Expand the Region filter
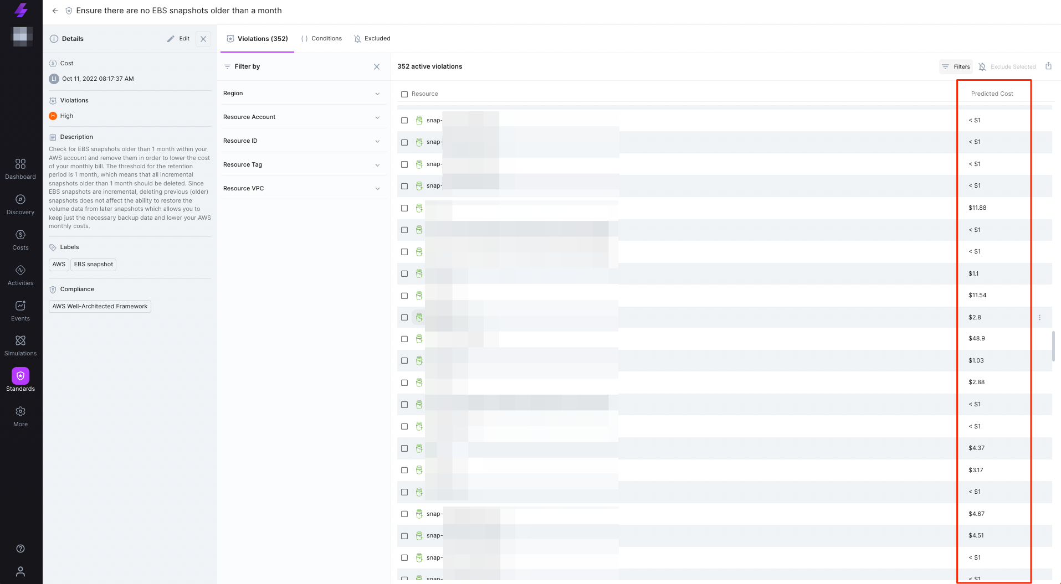Screen dimensions: 1061x584 (x=303, y=93)
